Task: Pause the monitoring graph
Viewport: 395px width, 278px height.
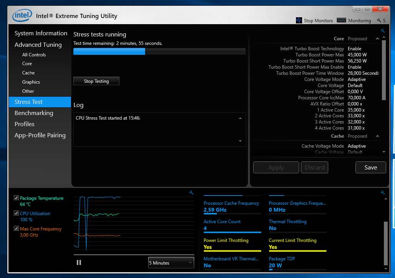Action: (x=79, y=262)
